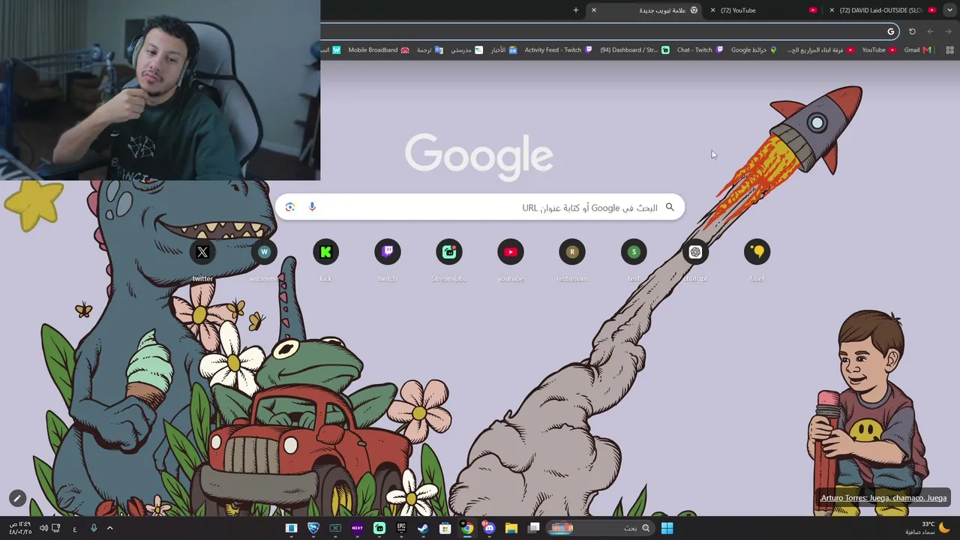The image size is (960, 540).
Task: Open the Windows Start menu
Action: [667, 528]
